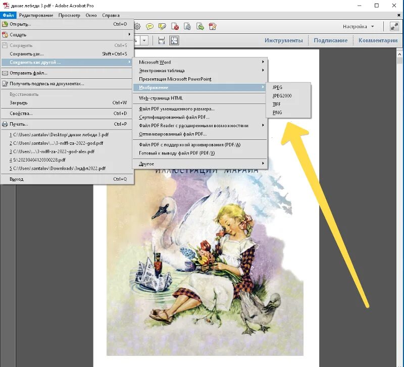Select PDF/X ready-for-output option
Viewport: 404px width, 367px height.
(200, 153)
